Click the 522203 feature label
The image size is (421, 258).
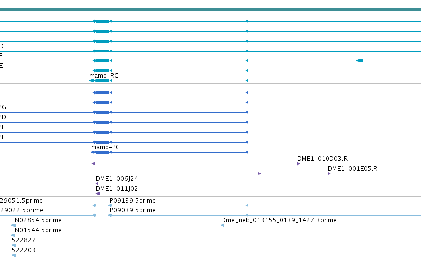pos(23,250)
